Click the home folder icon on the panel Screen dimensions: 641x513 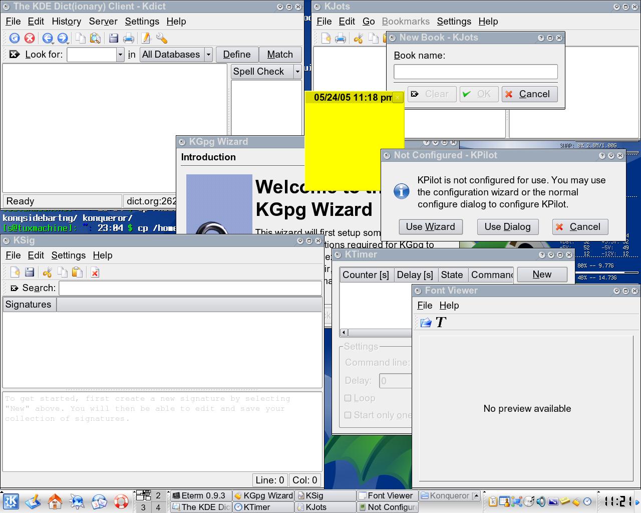[x=55, y=501]
